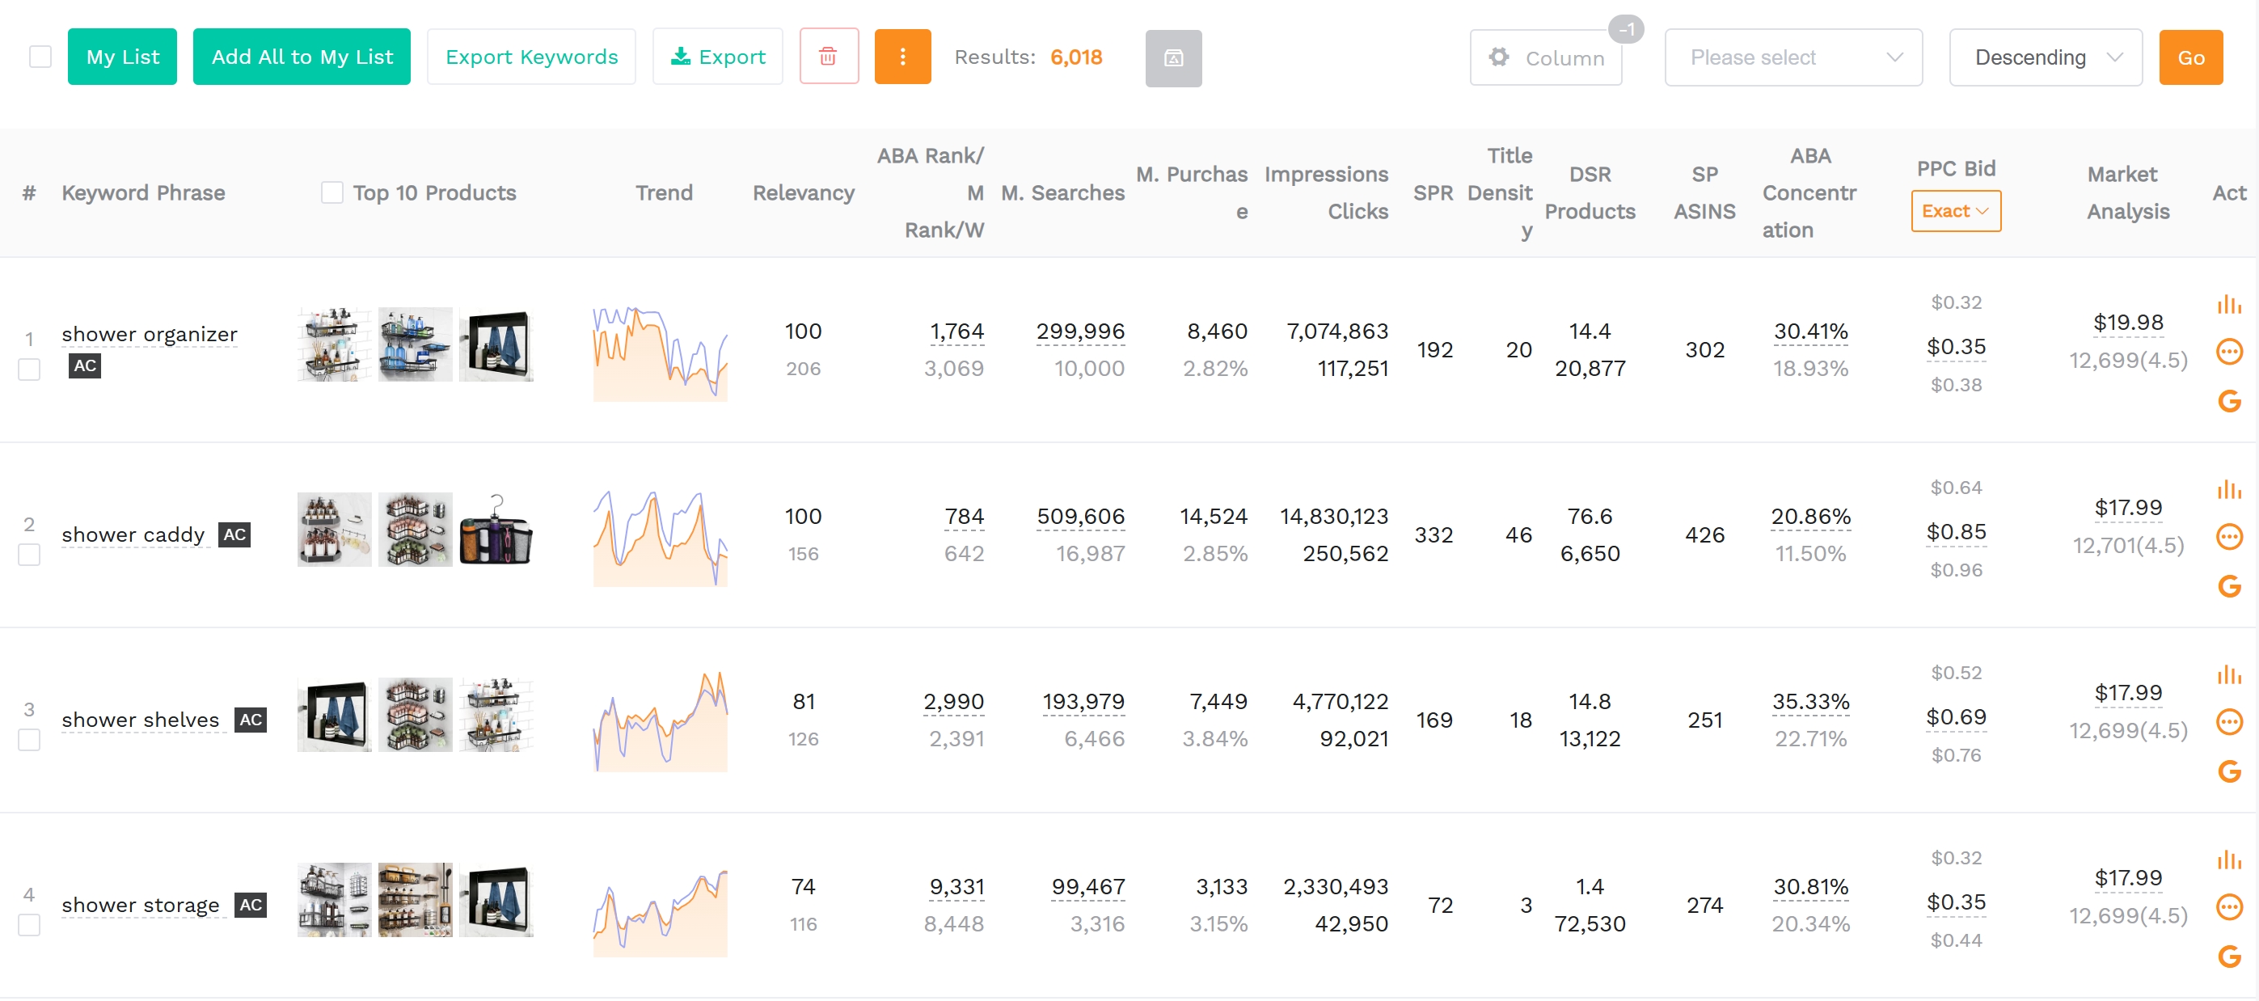2259x1001 pixels.
Task: Click the download Export icon
Action: [x=682, y=56]
